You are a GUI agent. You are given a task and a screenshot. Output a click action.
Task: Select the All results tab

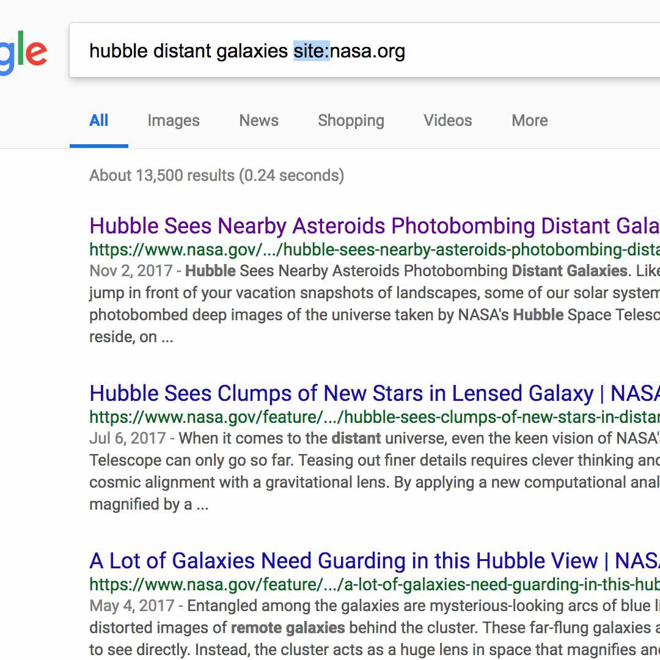coord(98,120)
